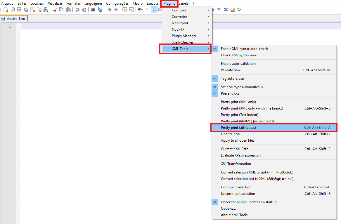Choose Evaluate XPath expression

(274, 155)
